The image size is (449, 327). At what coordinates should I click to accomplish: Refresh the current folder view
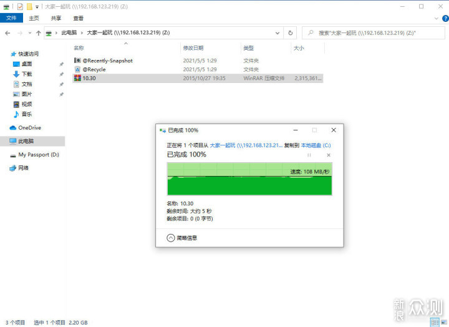pos(290,33)
